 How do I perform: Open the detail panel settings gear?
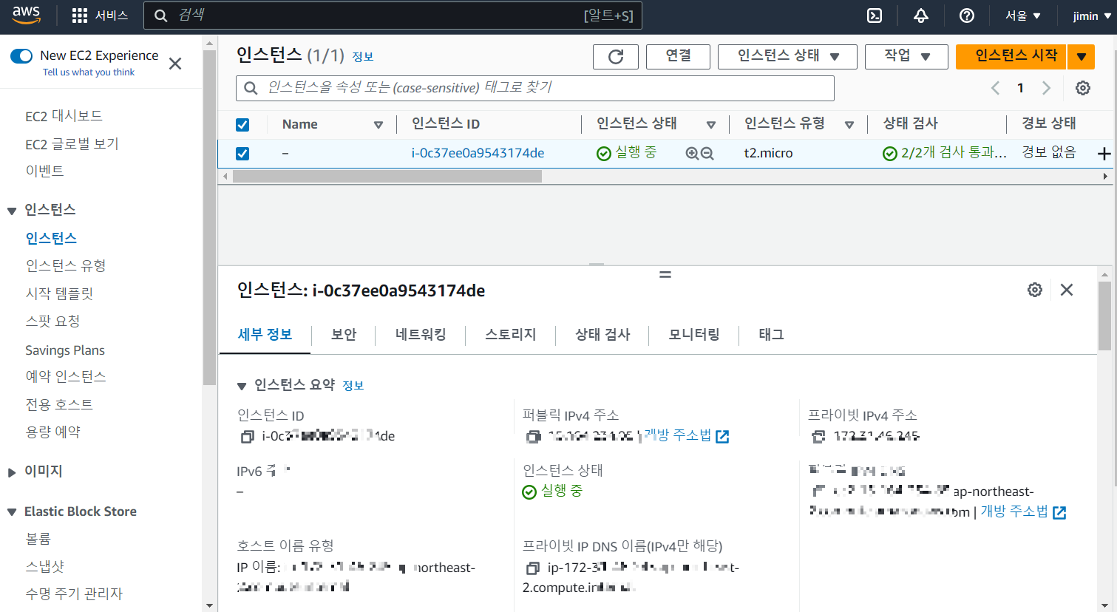(x=1035, y=290)
